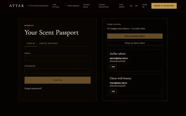Switch to the Create Account tab
The image size is (186, 116).
[x=49, y=43]
